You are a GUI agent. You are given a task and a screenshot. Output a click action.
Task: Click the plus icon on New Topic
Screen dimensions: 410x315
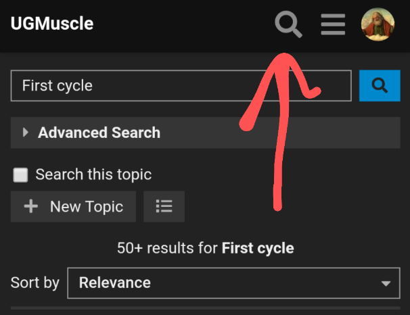click(31, 207)
